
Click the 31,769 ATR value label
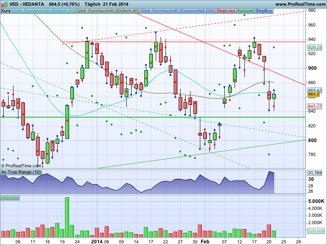[315, 173]
